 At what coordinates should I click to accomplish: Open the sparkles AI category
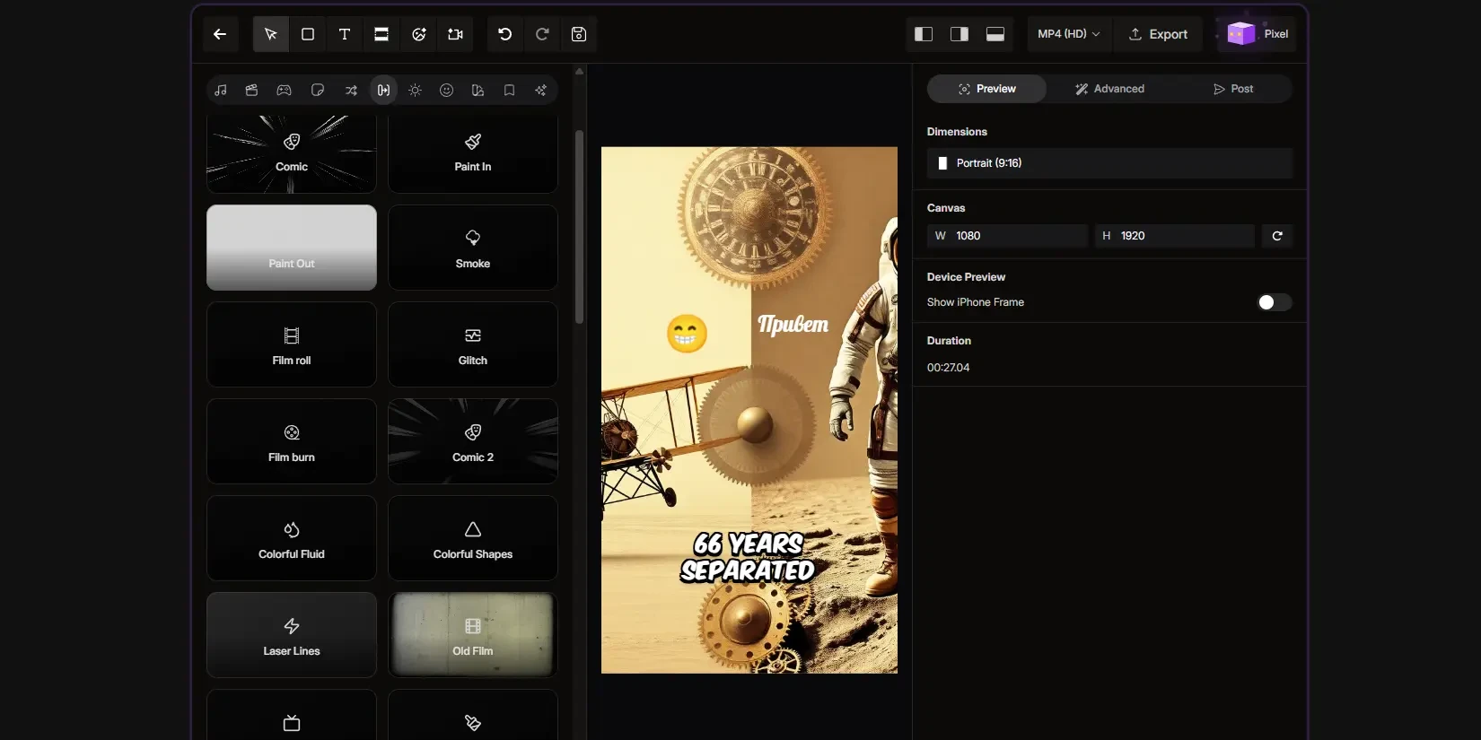point(540,90)
